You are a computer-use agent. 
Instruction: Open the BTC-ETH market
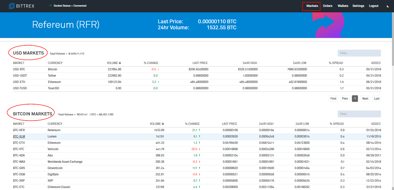pos(19,143)
